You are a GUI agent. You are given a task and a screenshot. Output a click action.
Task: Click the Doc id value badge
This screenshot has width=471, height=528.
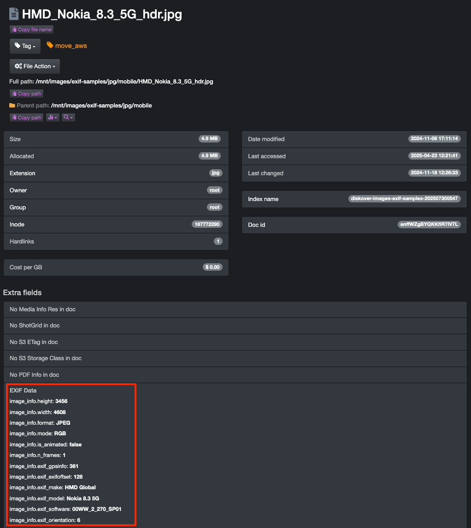click(429, 225)
